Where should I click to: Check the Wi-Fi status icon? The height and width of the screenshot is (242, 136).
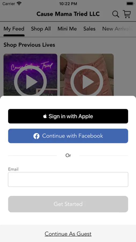coord(19,3)
